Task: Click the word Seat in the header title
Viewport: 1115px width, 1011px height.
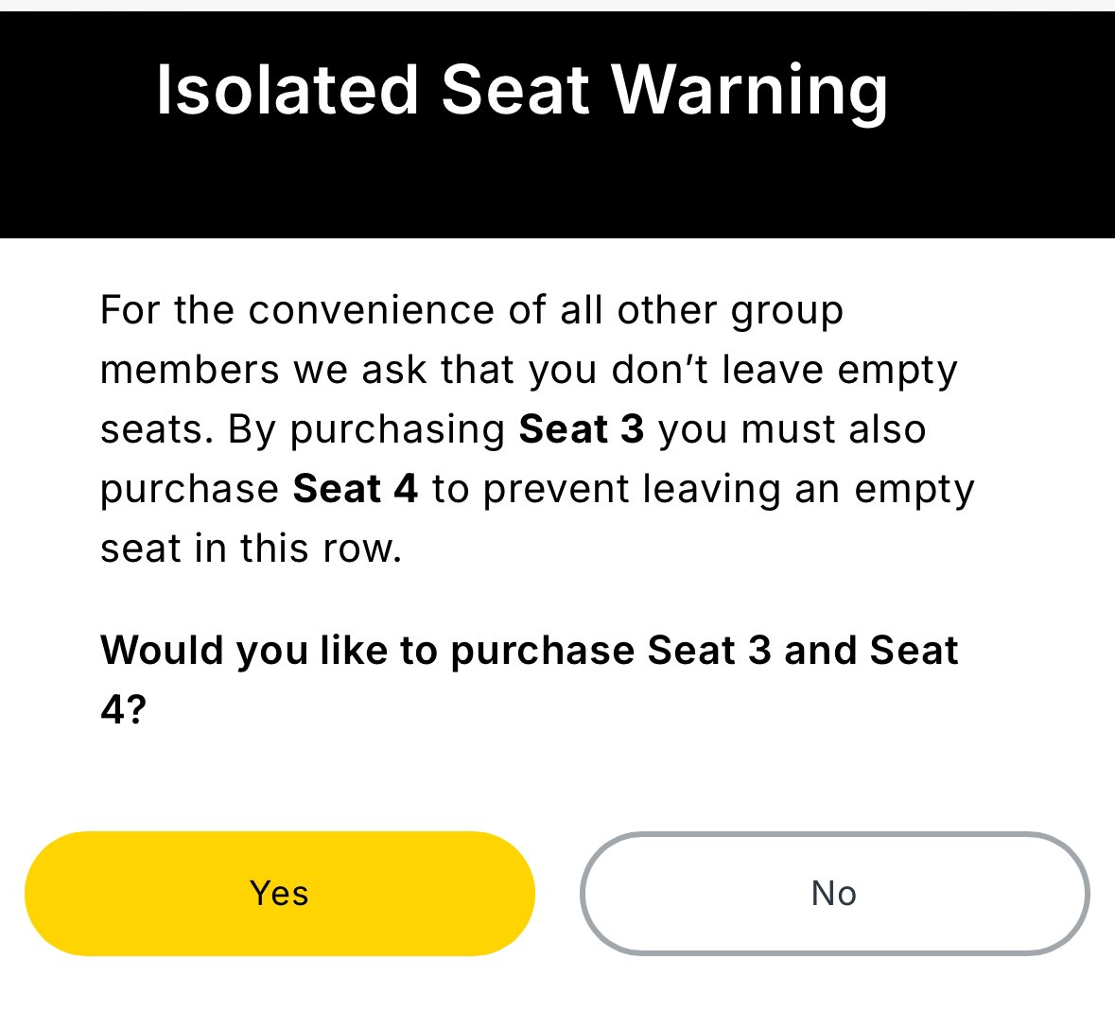Action: [x=514, y=90]
